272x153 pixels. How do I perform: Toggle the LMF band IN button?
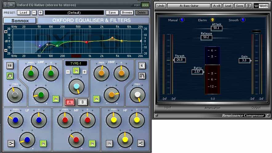point(56,99)
